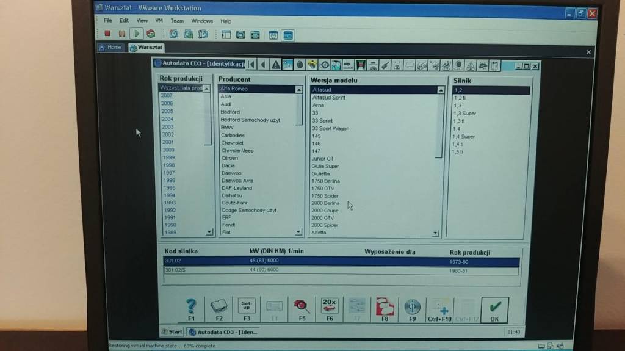Click the VMware full screen icon
Viewport: 625px width, 351px height.
[x=240, y=35]
